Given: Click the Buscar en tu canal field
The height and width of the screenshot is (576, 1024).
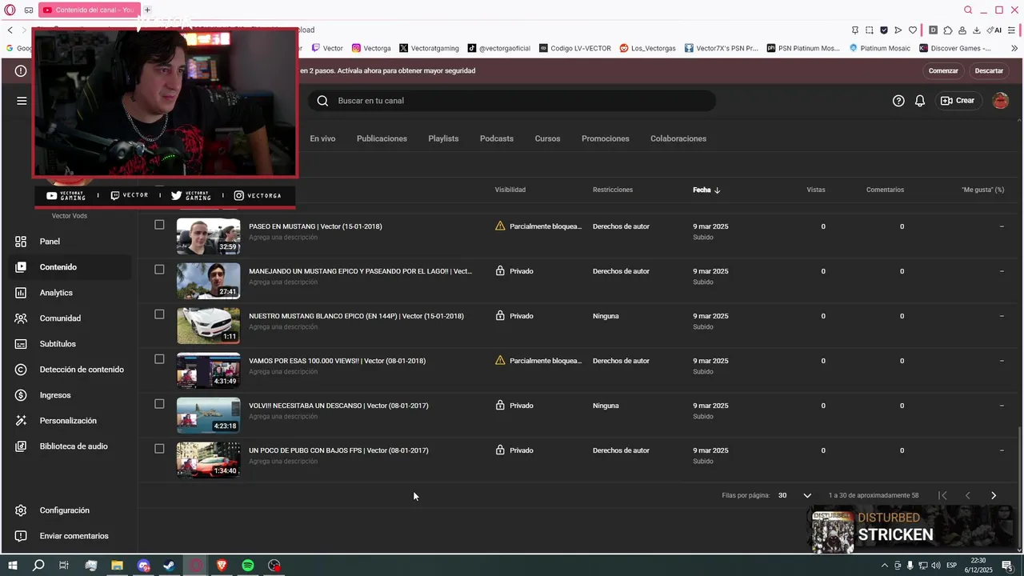Looking at the screenshot, I should [x=512, y=101].
